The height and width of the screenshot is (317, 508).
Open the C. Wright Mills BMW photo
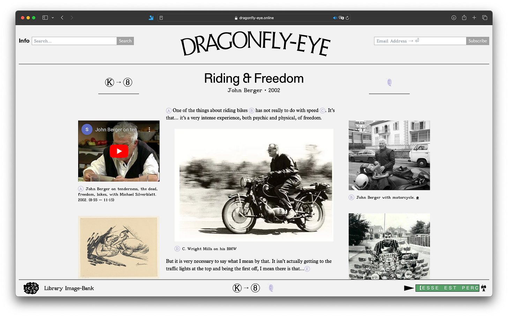pos(254,185)
